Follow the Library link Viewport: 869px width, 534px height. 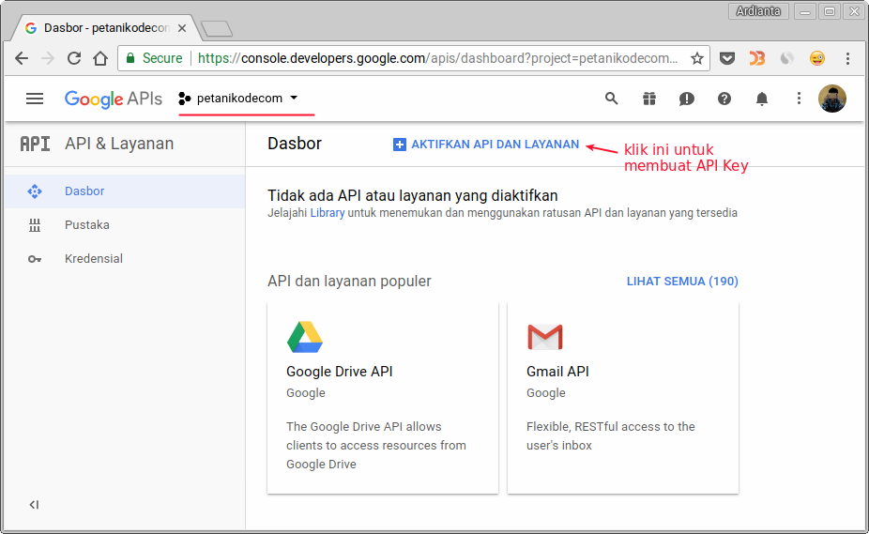pyautogui.click(x=327, y=213)
